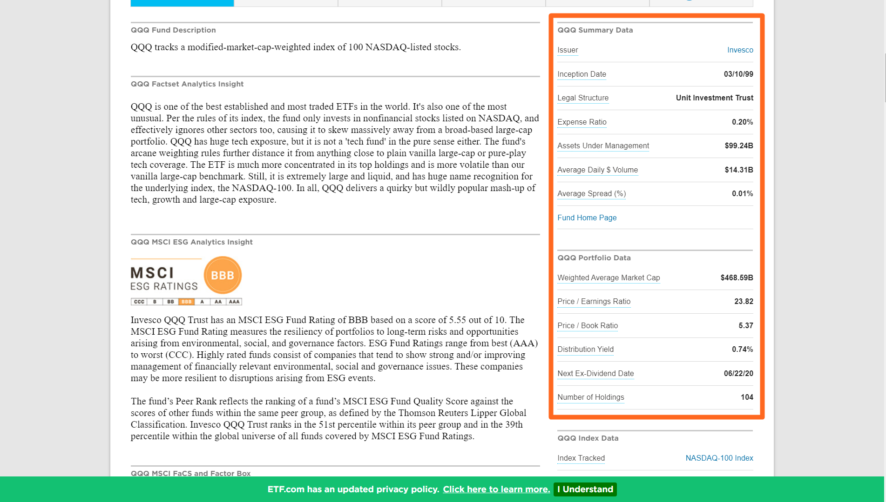This screenshot has height=502, width=886.
Task: Click the Average Spread (%) label
Action: click(x=591, y=193)
